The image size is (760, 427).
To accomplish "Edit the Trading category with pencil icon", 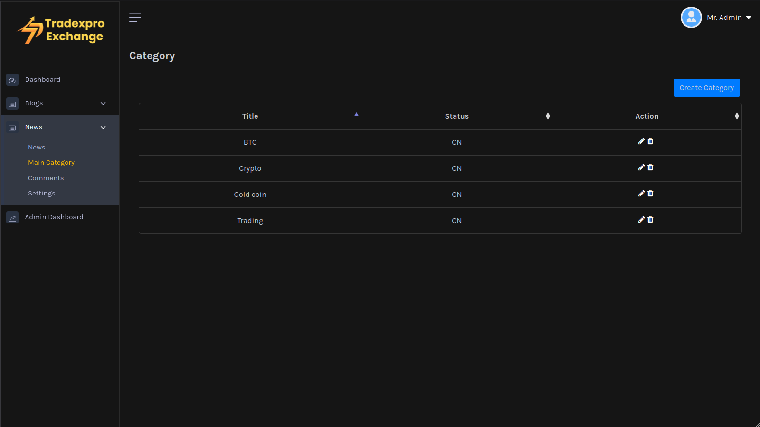I will (x=641, y=220).
